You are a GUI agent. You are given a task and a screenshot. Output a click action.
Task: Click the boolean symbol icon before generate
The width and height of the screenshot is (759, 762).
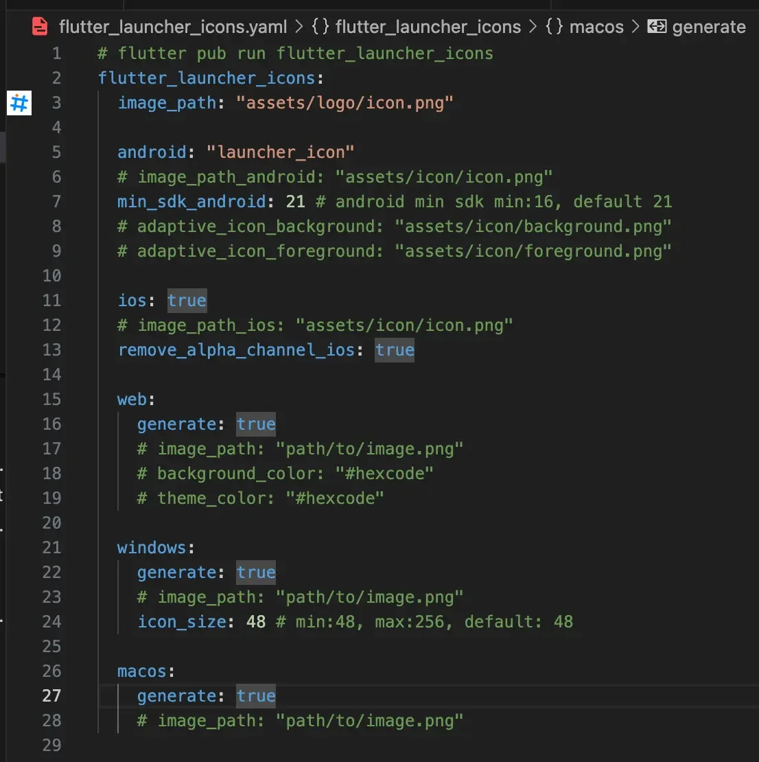click(657, 26)
